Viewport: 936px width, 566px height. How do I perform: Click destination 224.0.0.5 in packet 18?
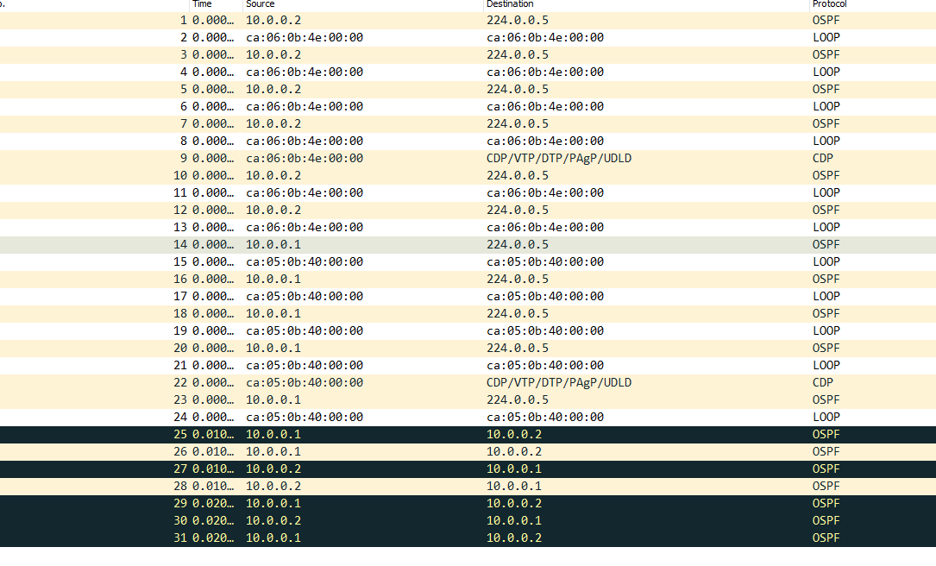(518, 314)
